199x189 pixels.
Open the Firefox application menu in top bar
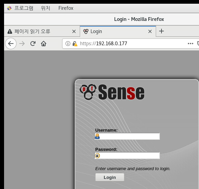tap(66, 8)
